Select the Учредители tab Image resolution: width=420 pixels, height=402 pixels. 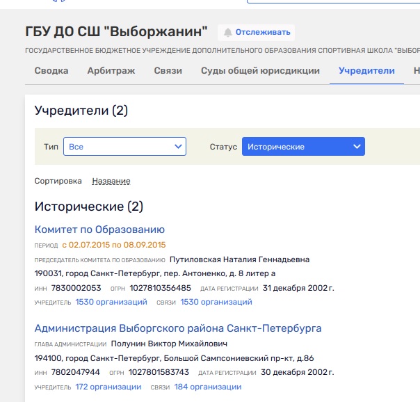point(366,71)
